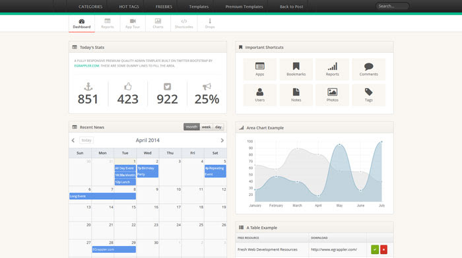Click the thumbs-up icon above 423

tap(127, 86)
